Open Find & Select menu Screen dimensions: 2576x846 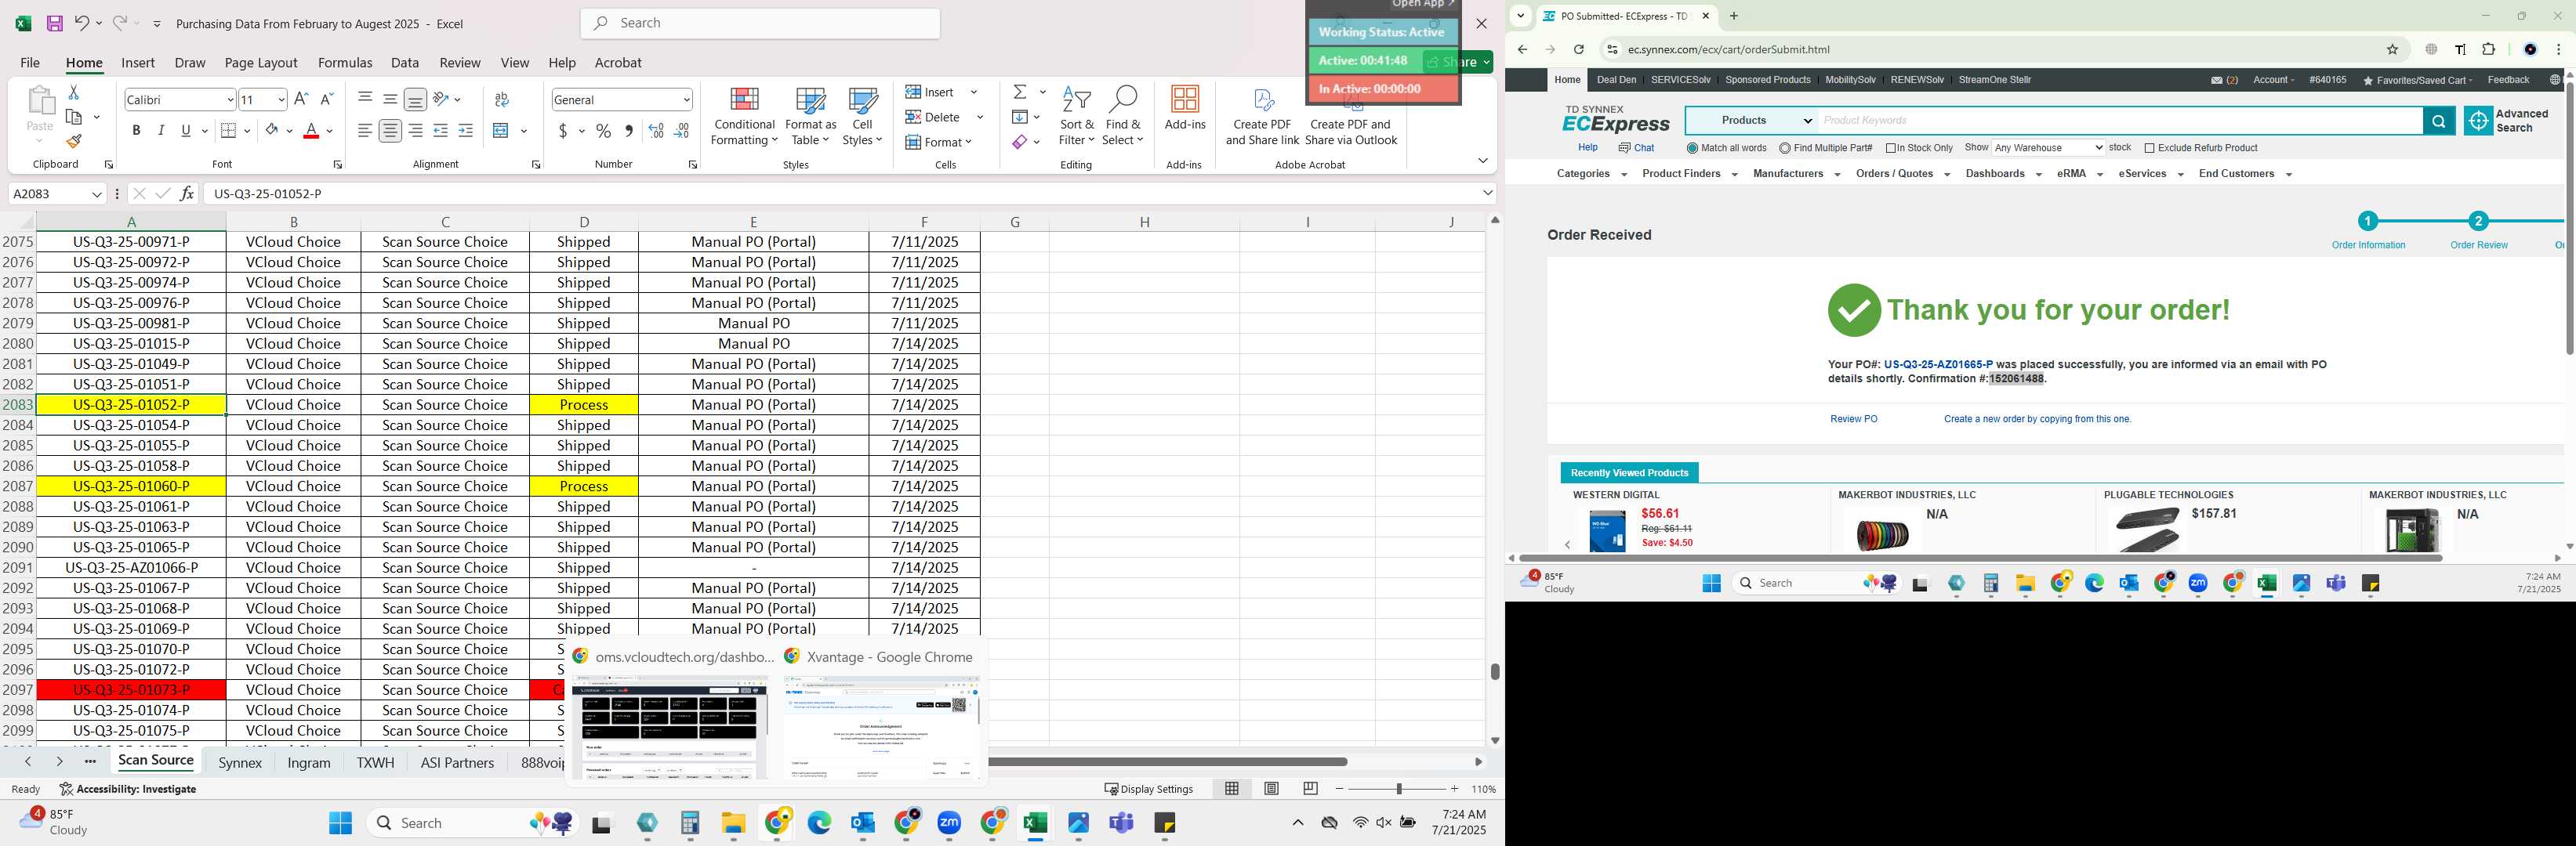point(1122,117)
